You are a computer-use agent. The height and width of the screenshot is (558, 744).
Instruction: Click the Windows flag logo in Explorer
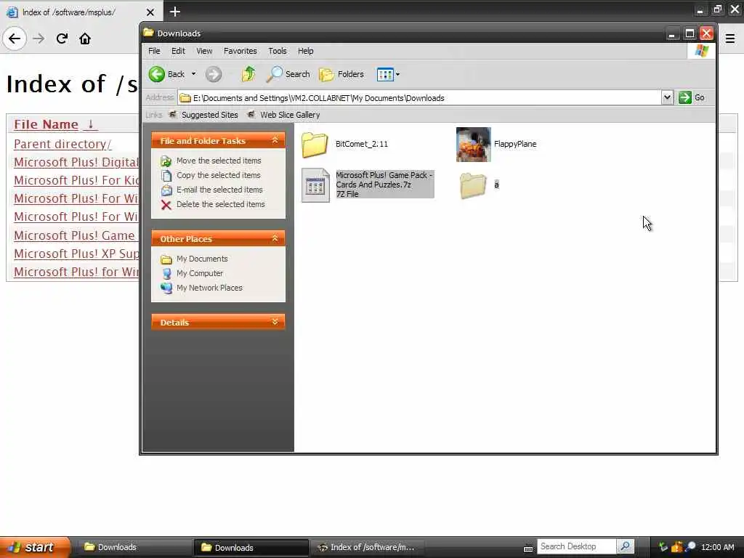(x=702, y=51)
